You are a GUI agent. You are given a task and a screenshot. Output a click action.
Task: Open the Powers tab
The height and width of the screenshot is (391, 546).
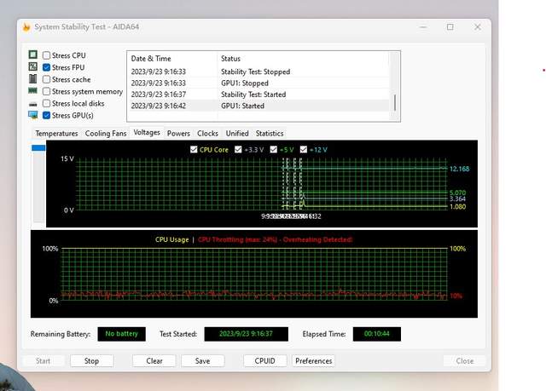pos(178,134)
